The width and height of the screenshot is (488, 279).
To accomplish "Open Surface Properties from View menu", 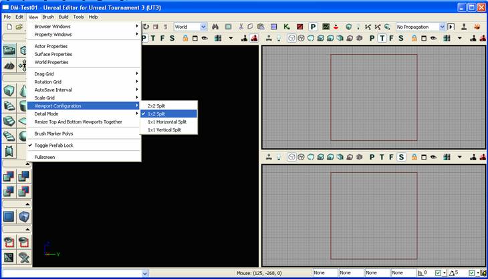I will coord(84,54).
